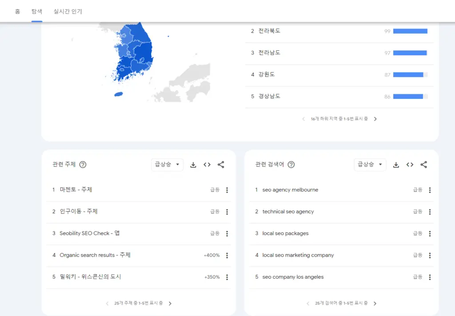Viewport: 455px width, 316px height.
Task: Go to previous page of related topics
Action: [108, 304]
